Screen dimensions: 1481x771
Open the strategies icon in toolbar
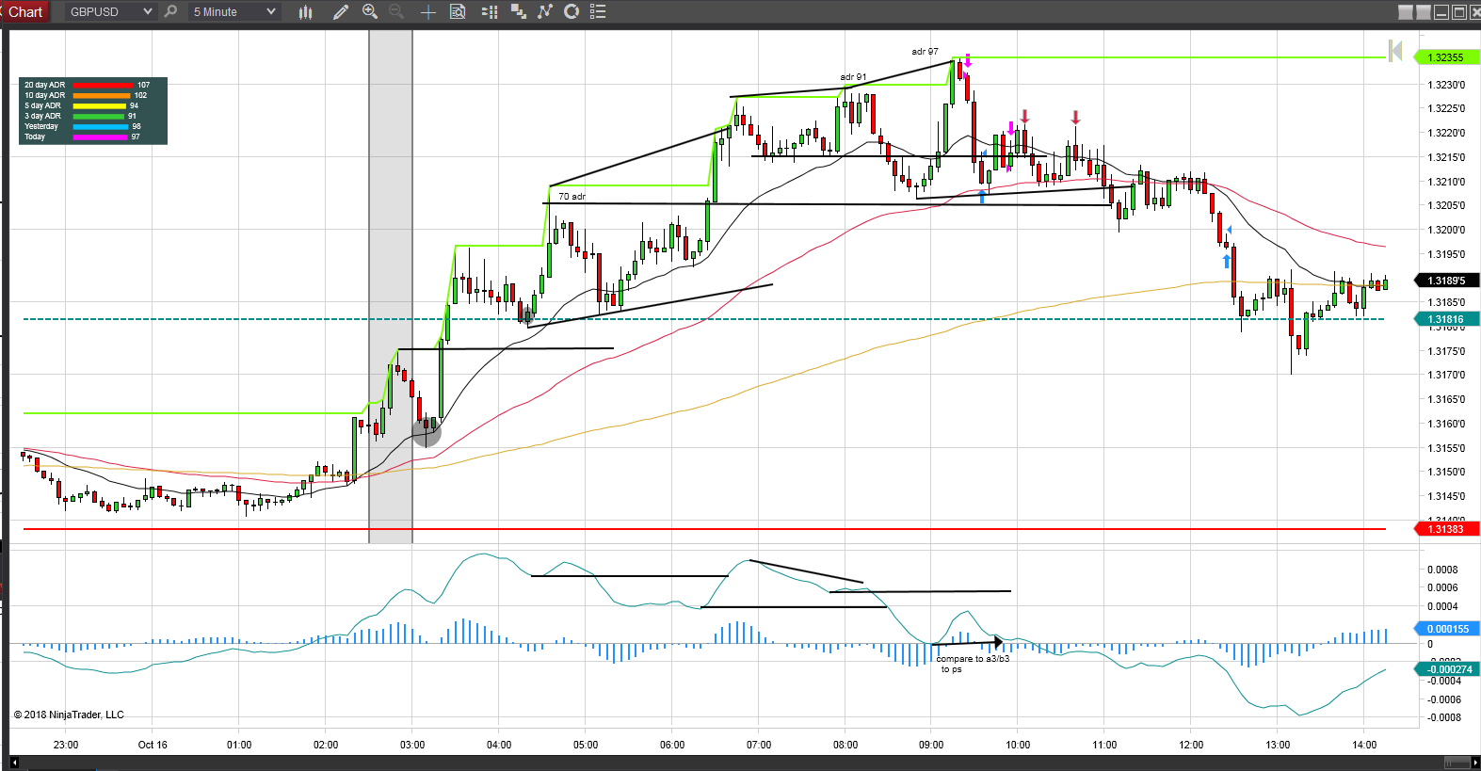pos(545,11)
